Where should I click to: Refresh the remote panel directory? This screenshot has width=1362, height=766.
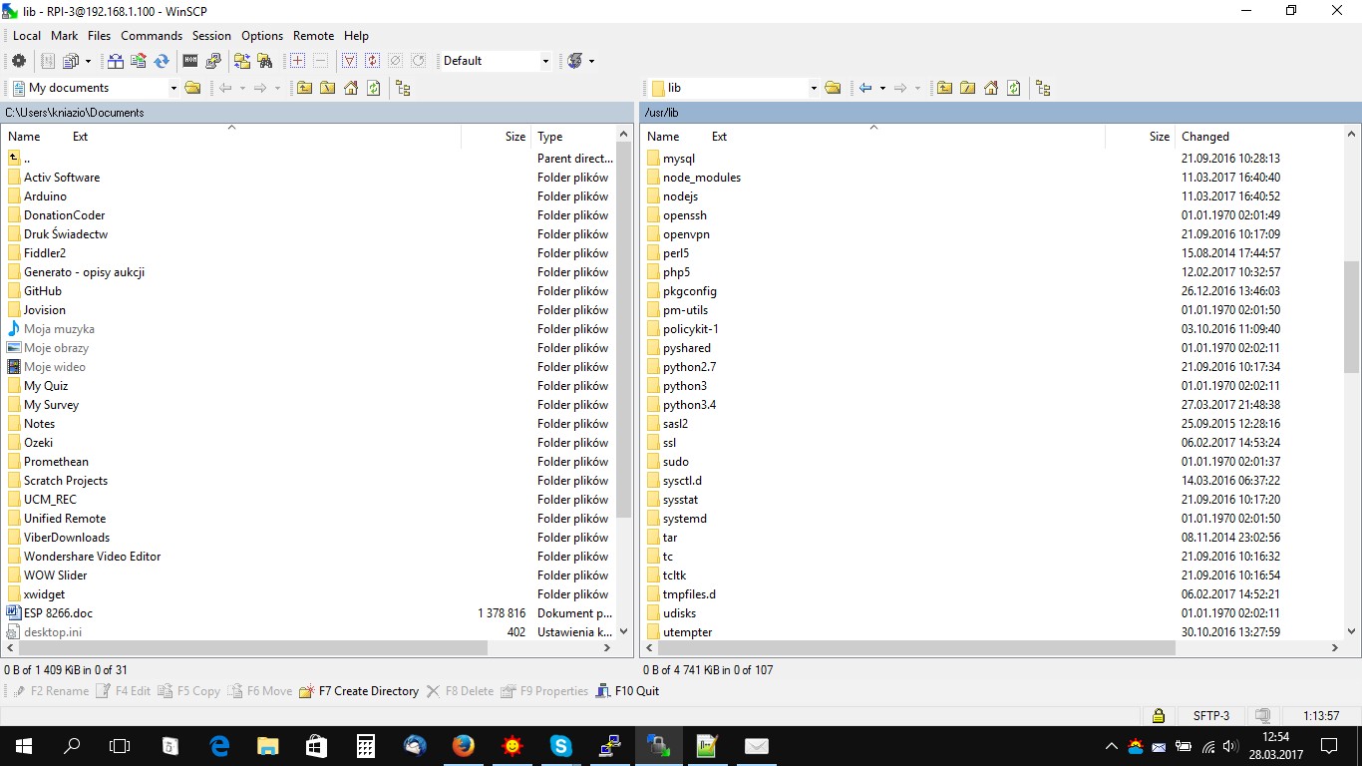pos(1014,88)
